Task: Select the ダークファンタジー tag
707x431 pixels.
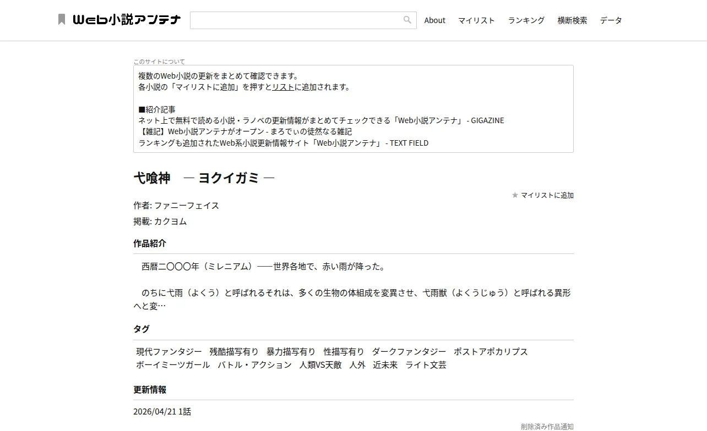Action: pyautogui.click(x=409, y=352)
